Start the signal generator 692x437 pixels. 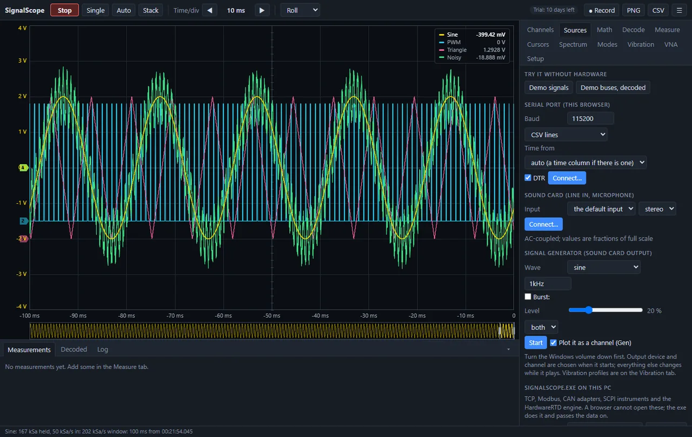536,342
